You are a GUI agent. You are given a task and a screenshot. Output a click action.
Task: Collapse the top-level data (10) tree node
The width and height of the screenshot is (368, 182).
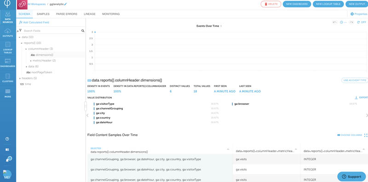tap(19, 37)
